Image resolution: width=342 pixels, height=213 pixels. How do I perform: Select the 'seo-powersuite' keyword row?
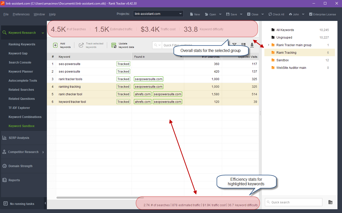(153, 64)
